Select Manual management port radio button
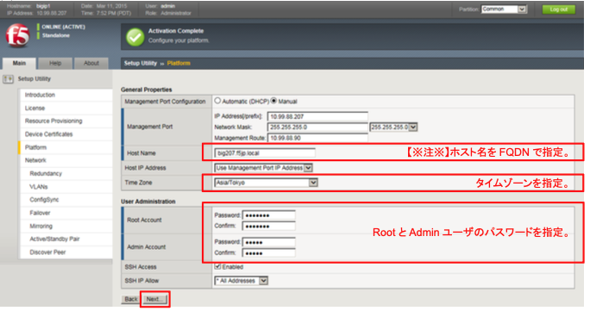The width and height of the screenshot is (590, 311). [273, 101]
